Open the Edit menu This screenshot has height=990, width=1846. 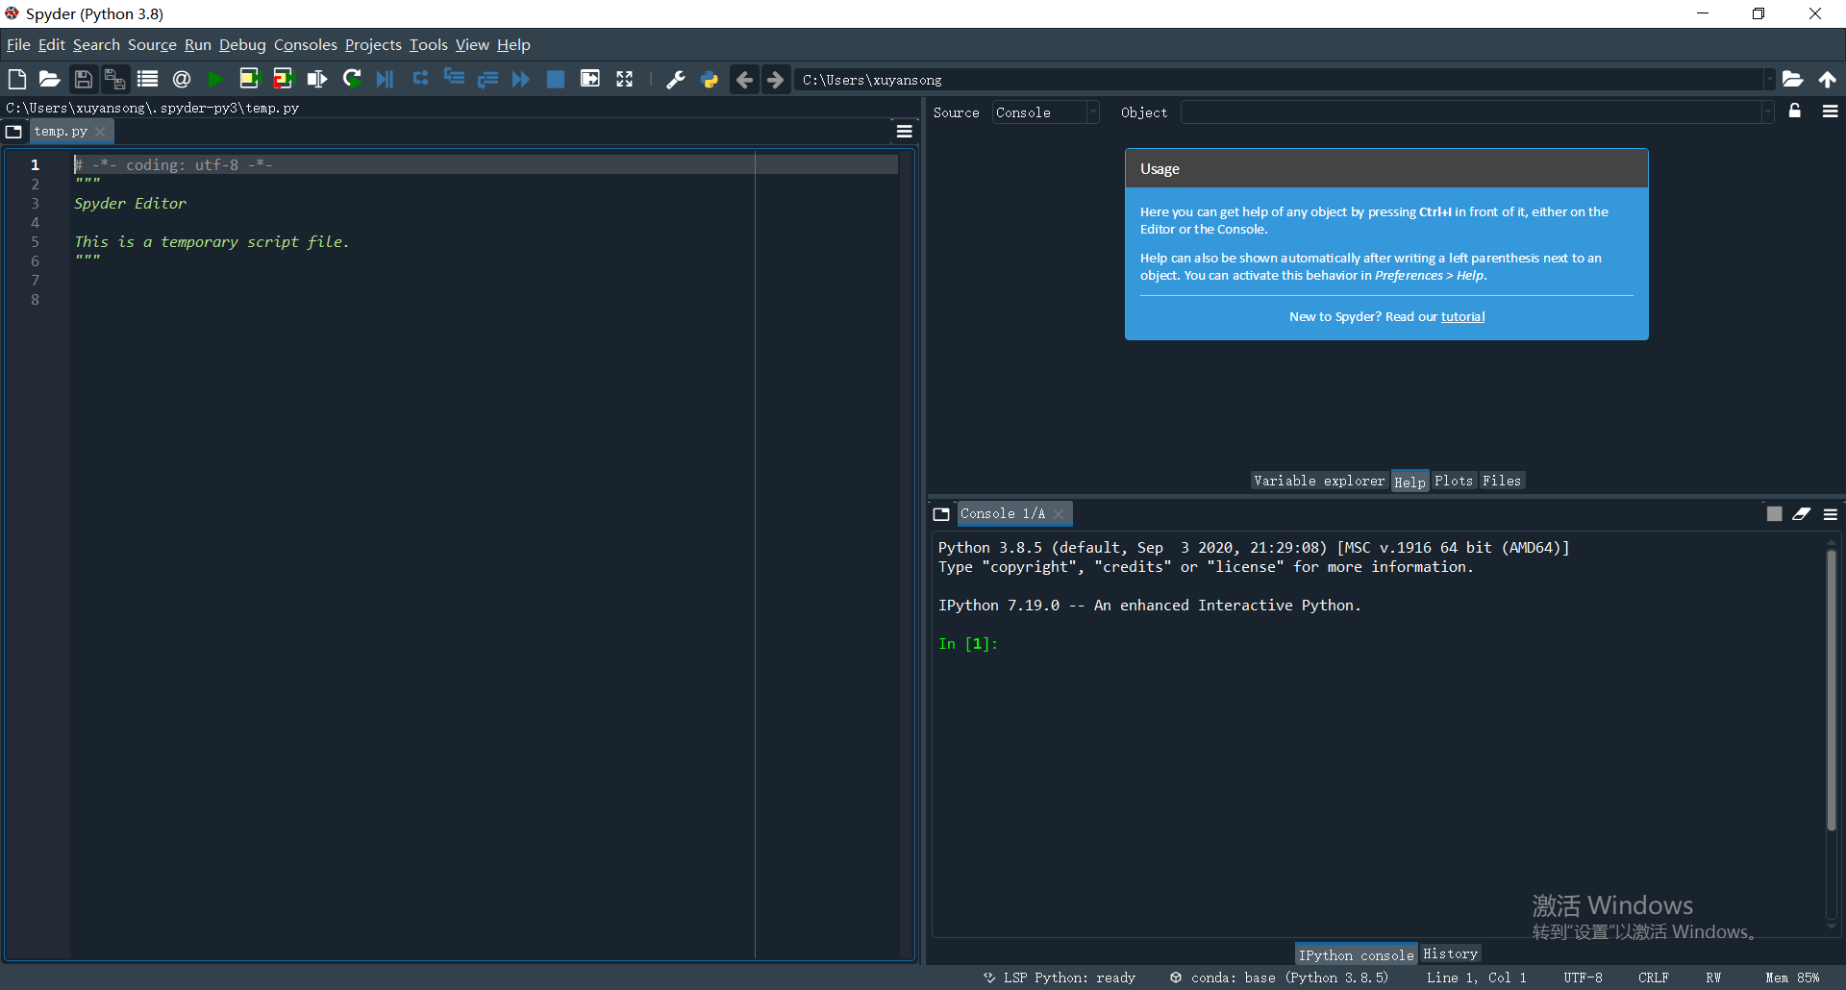point(52,44)
